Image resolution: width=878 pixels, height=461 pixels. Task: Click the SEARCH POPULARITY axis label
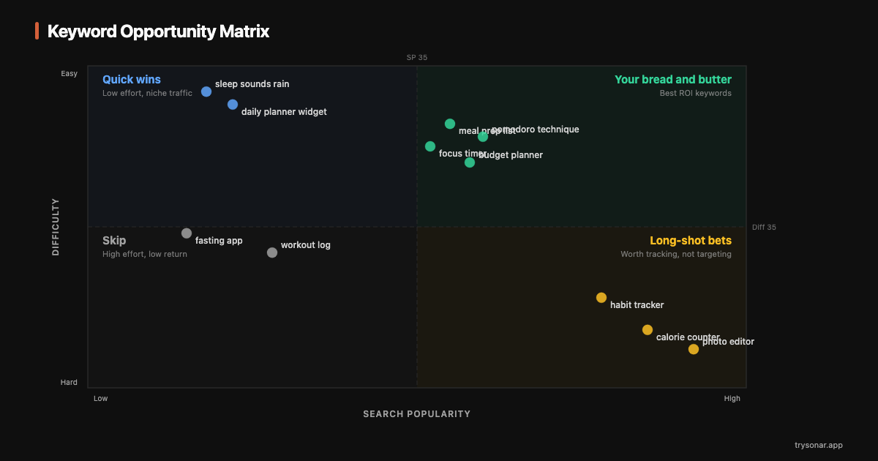click(416, 413)
